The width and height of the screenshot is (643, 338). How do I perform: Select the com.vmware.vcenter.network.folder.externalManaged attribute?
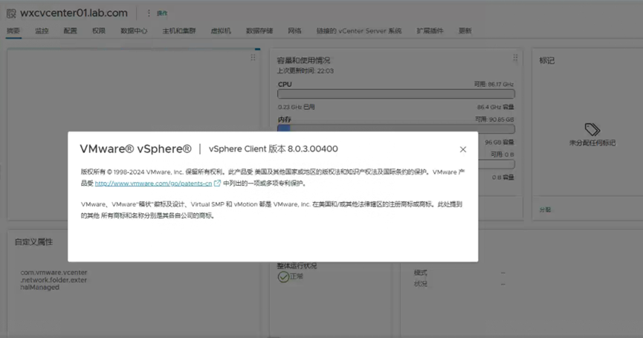[x=54, y=280]
